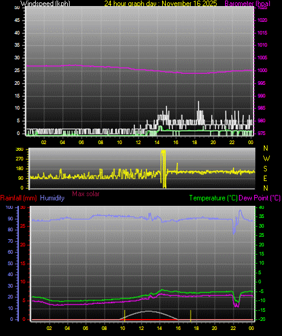Click the 90 humidity axis value

[10, 219]
